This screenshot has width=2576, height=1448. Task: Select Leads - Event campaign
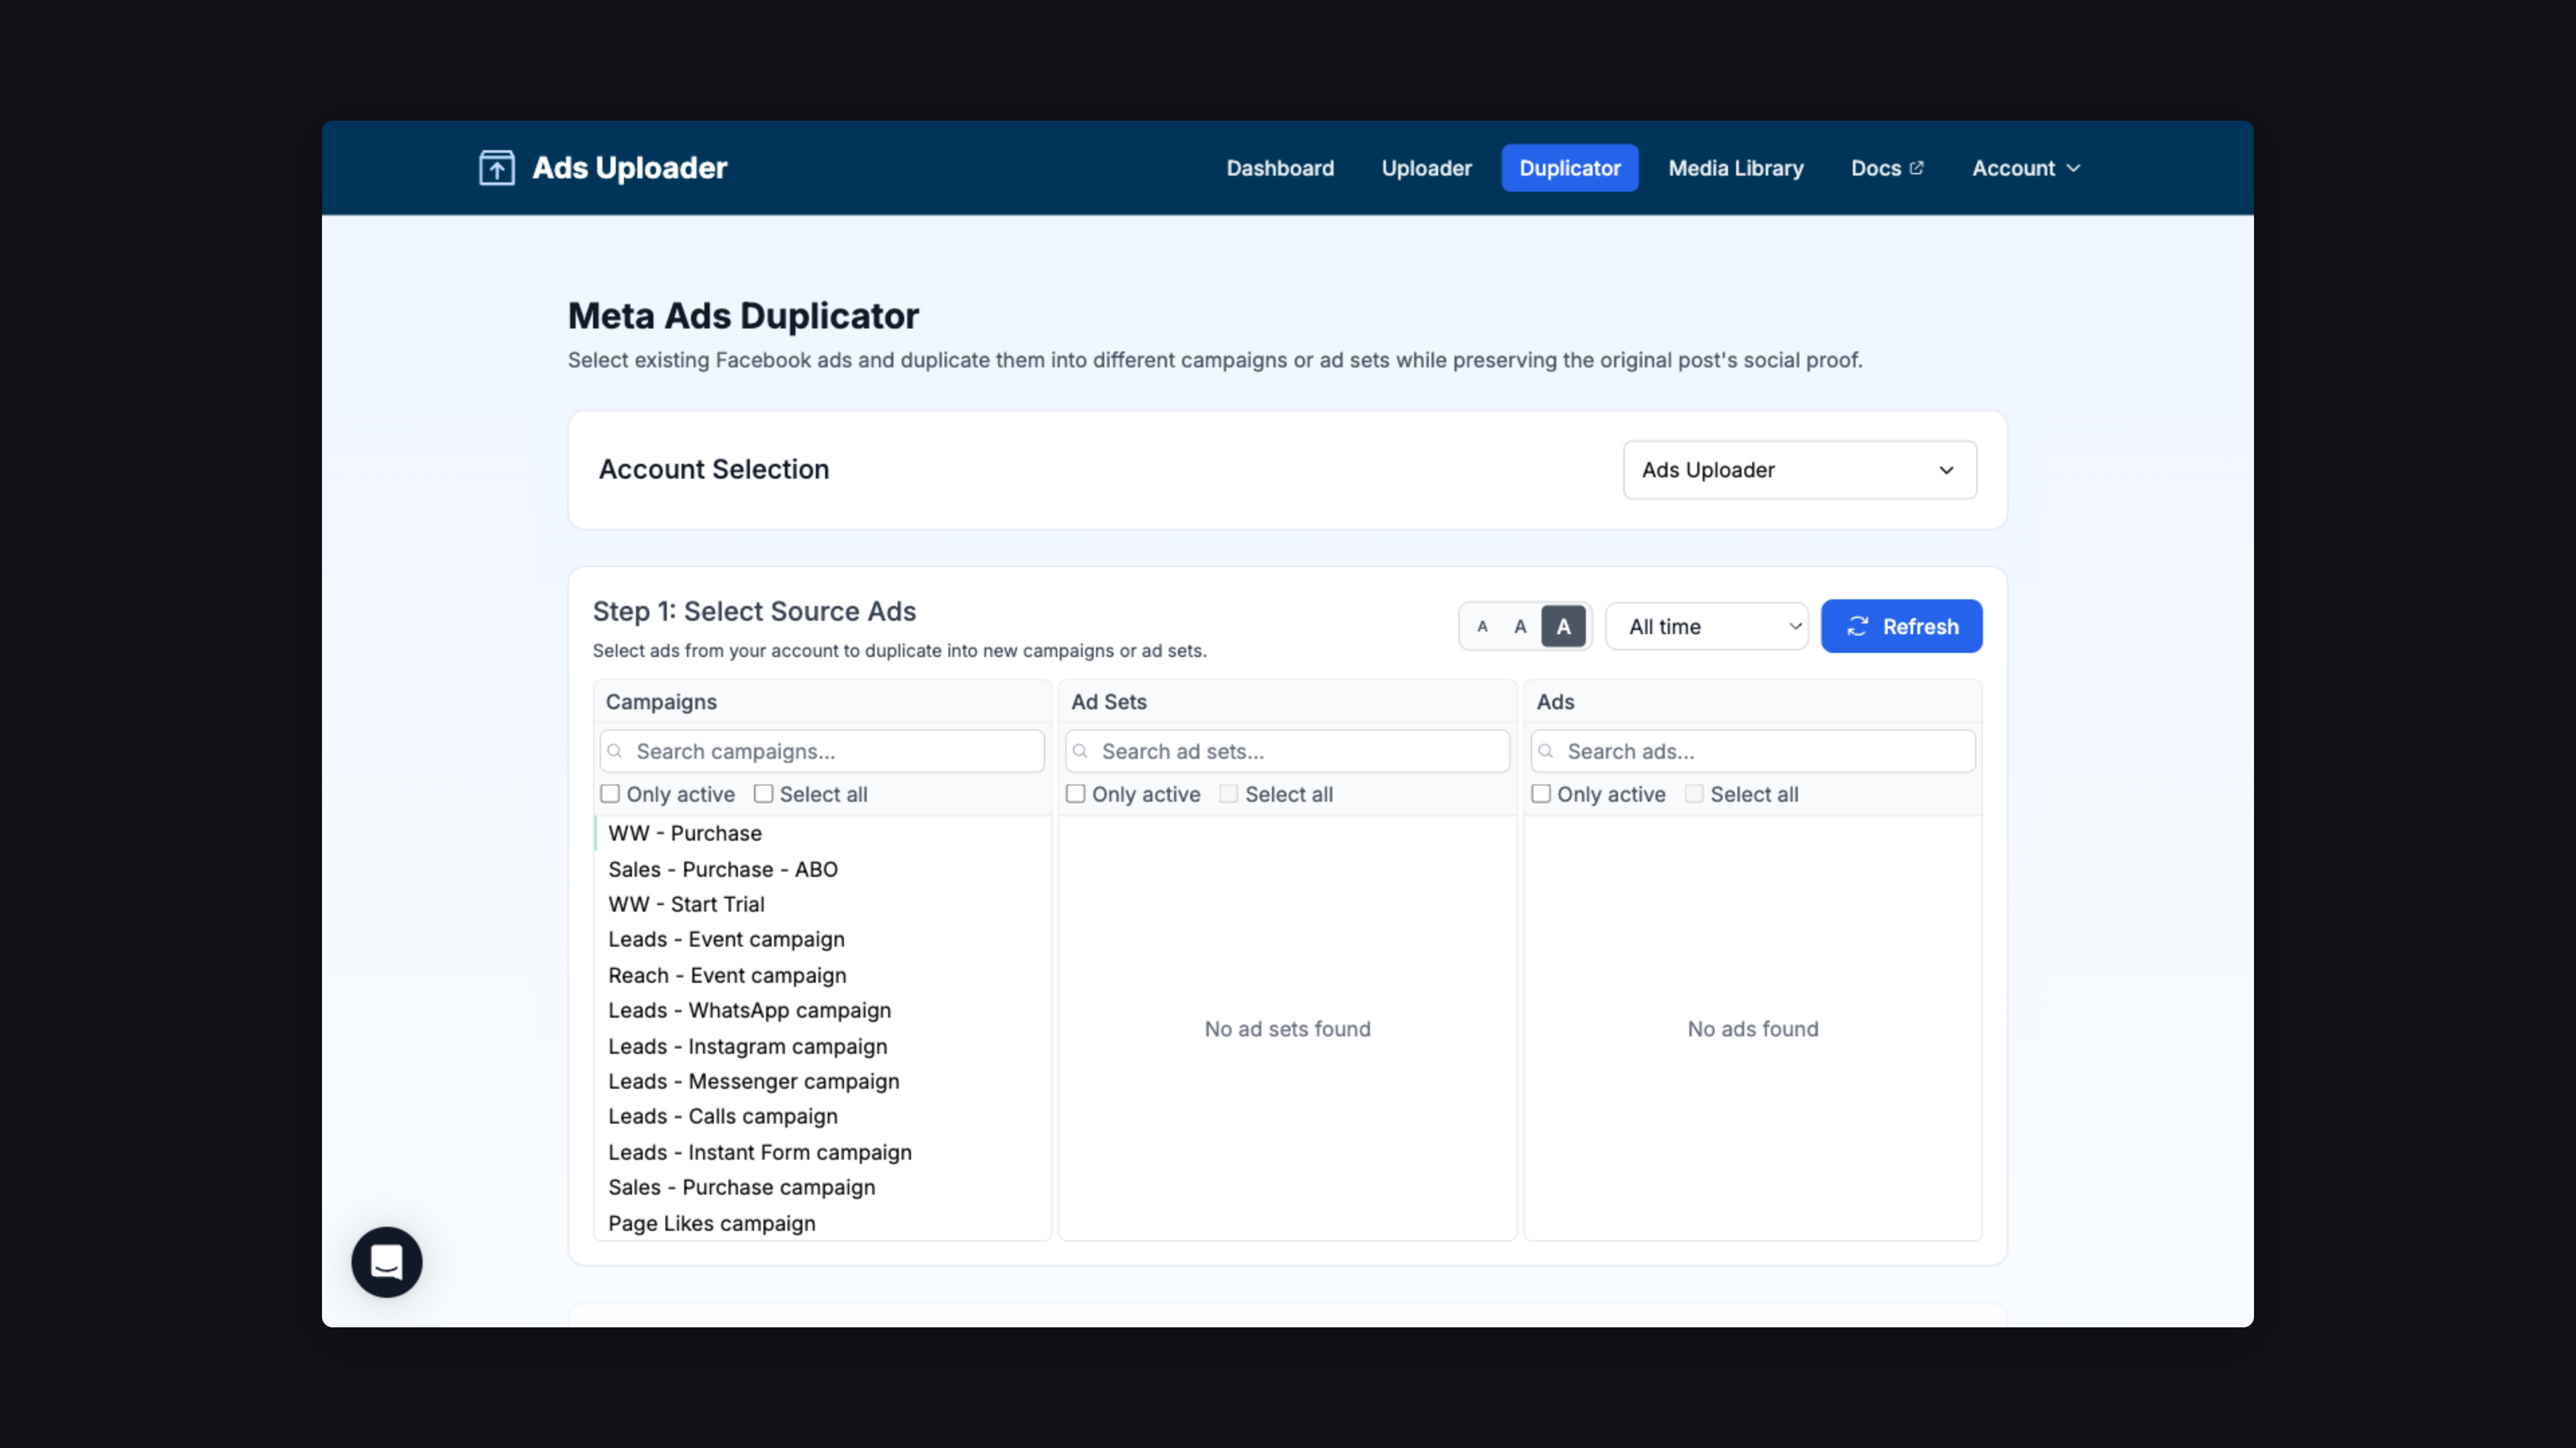822,939
